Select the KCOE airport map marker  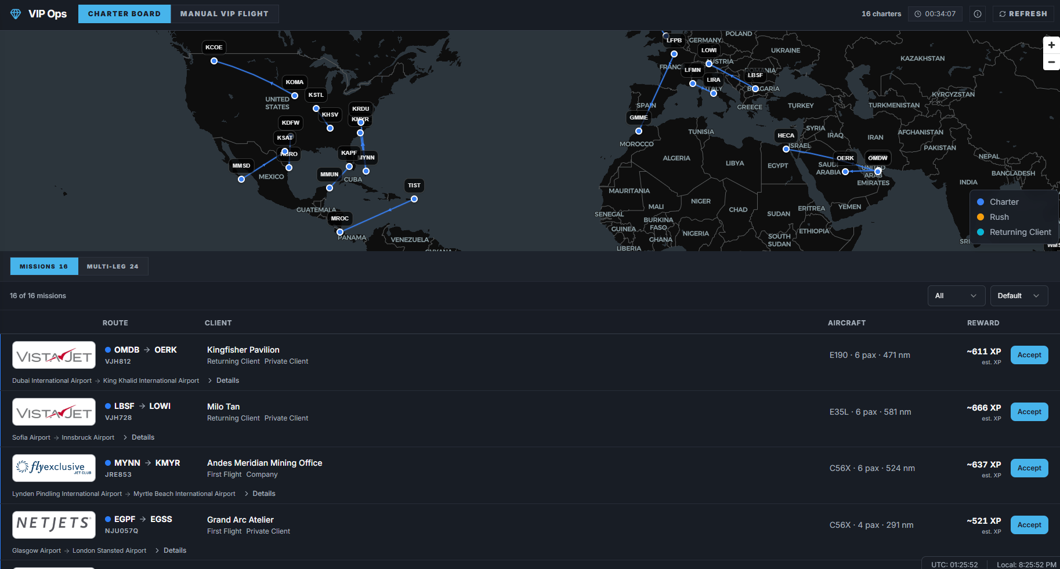214,61
